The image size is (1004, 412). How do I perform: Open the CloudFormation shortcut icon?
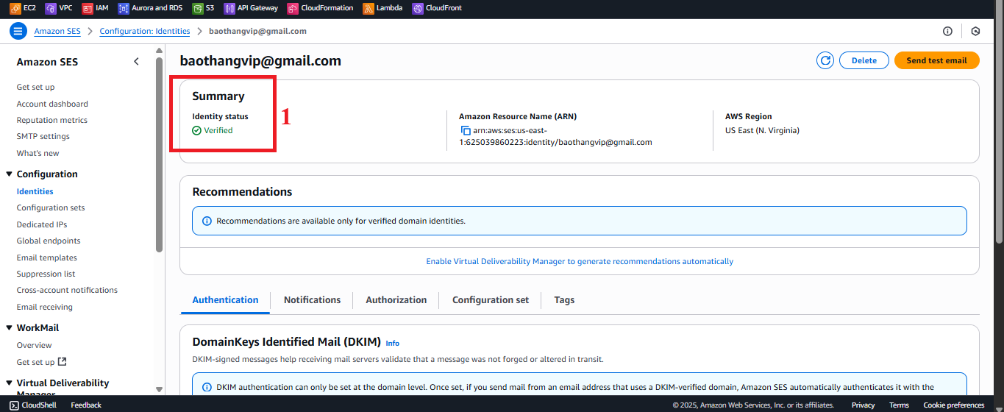click(292, 8)
